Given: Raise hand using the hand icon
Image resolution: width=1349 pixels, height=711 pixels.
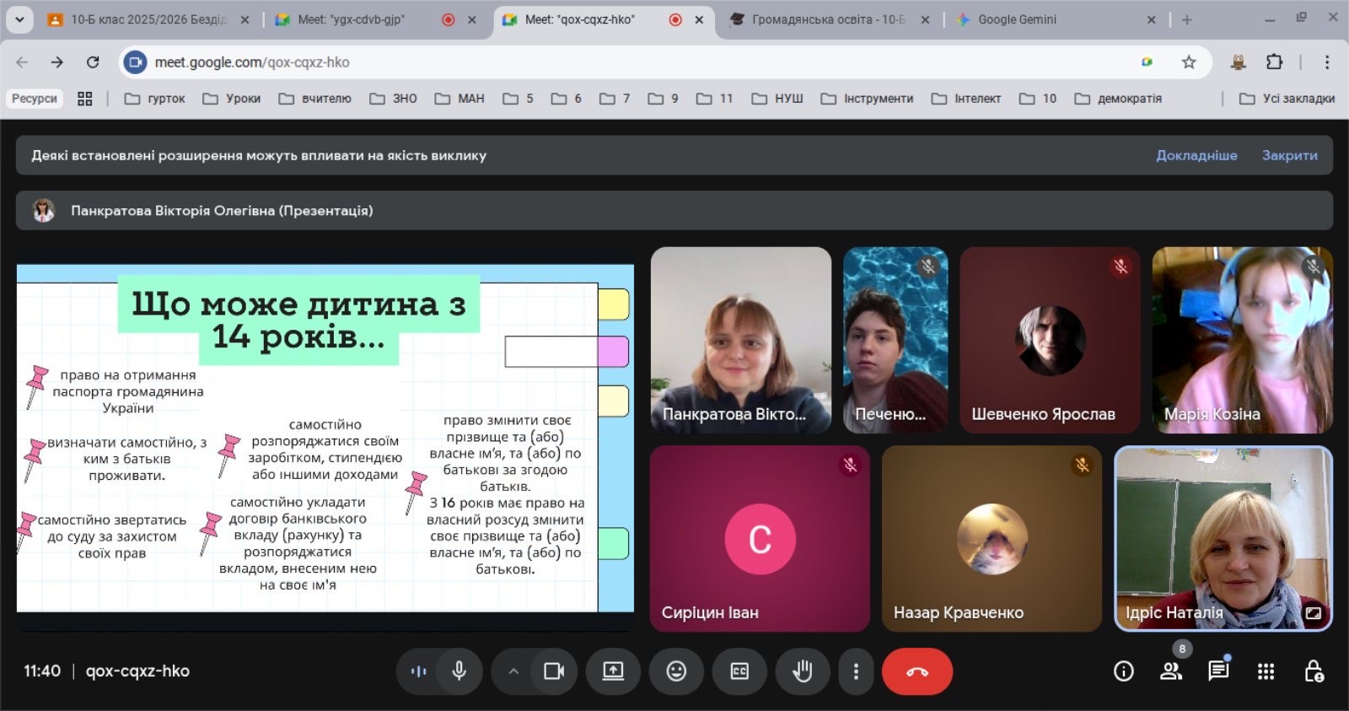Looking at the screenshot, I should click(802, 671).
